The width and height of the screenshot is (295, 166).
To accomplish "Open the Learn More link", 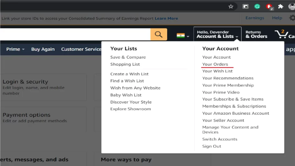I will coord(166,18).
